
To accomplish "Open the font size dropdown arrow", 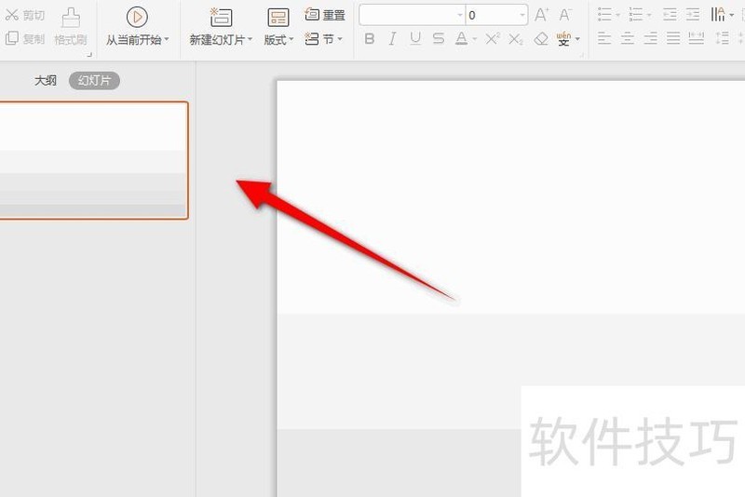I will (522, 15).
